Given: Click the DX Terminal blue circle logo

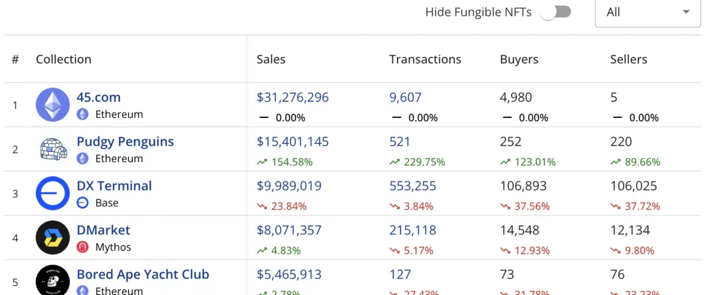Looking at the screenshot, I should [x=53, y=194].
